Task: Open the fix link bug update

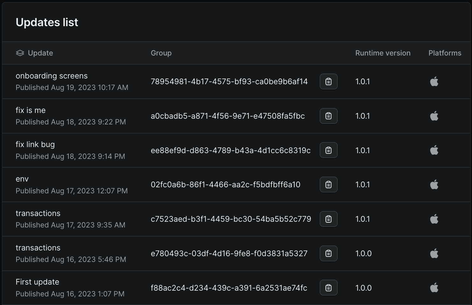Action: (35, 145)
